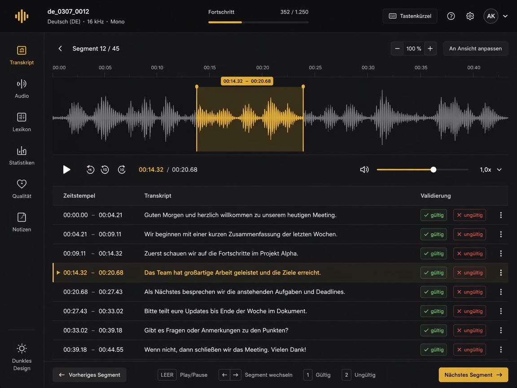Expand the account menu chevron
517x388 pixels.
[505, 16]
